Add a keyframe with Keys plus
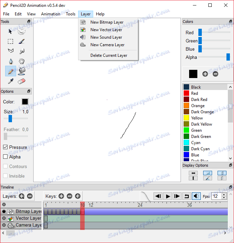234x243 pixels. point(61,196)
